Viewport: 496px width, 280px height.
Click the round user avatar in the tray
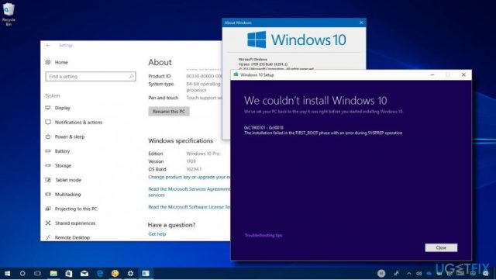coord(381,273)
